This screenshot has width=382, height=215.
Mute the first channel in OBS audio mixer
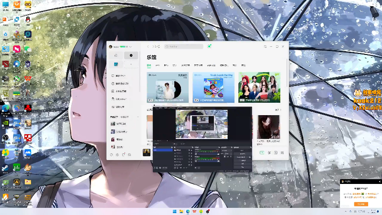click(196, 154)
